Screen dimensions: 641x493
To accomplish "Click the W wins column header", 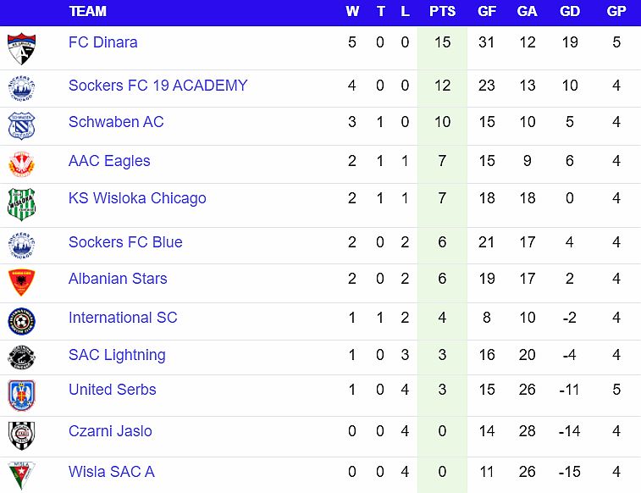I will [352, 12].
